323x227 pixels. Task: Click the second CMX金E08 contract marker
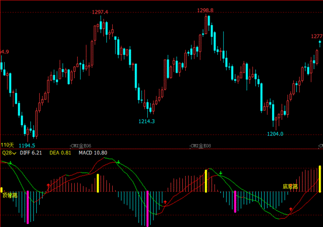tap(201, 146)
